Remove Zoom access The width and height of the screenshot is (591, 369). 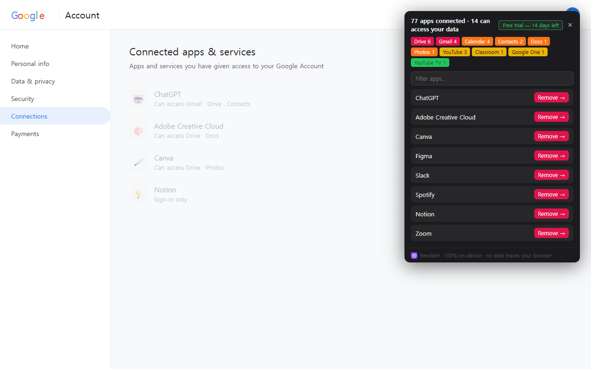pos(551,233)
